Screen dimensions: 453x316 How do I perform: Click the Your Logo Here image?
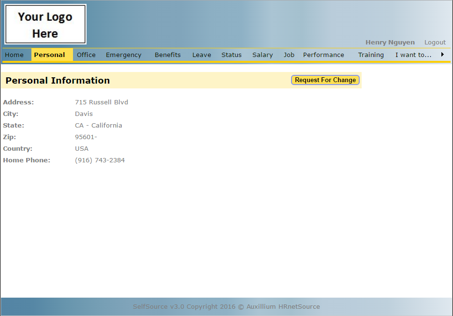point(45,24)
